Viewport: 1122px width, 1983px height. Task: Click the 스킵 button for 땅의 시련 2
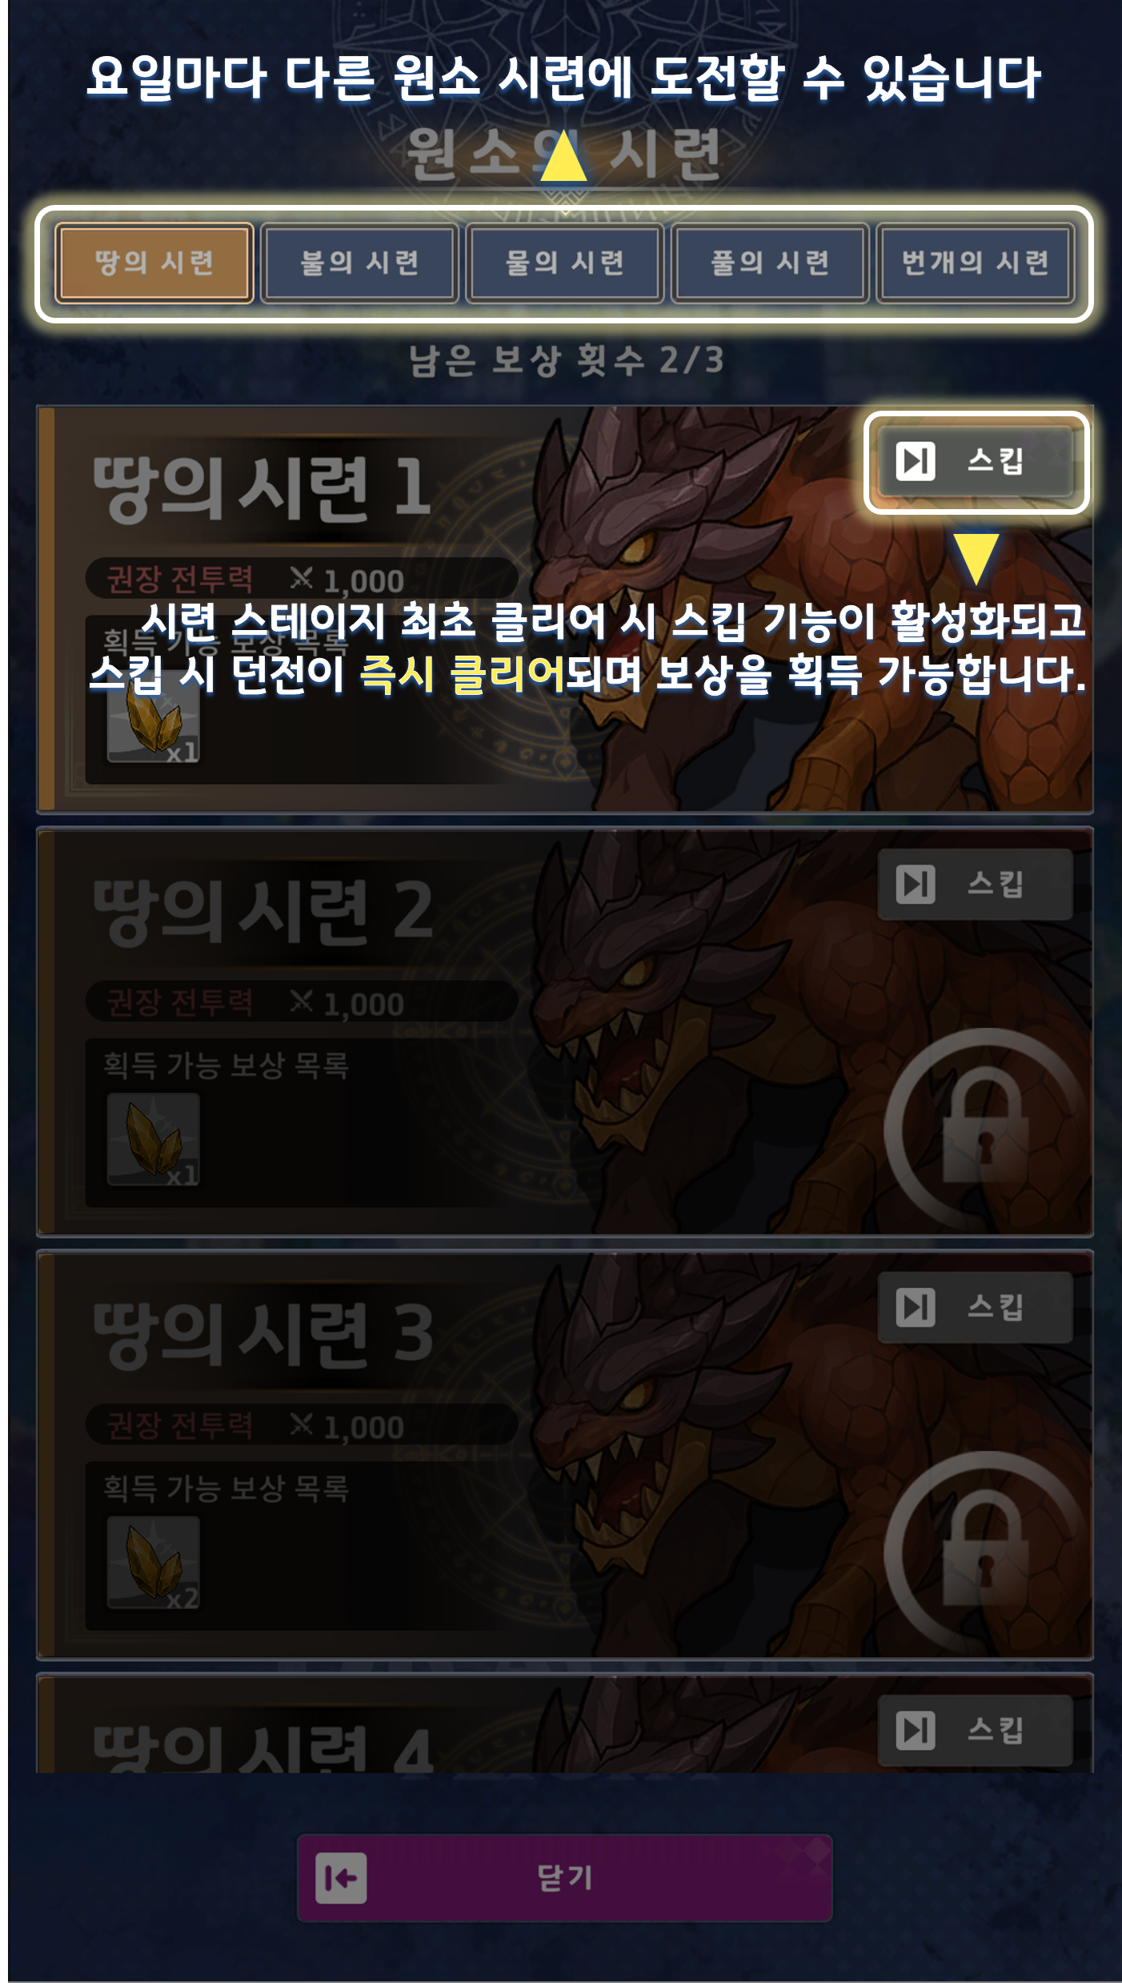point(976,884)
